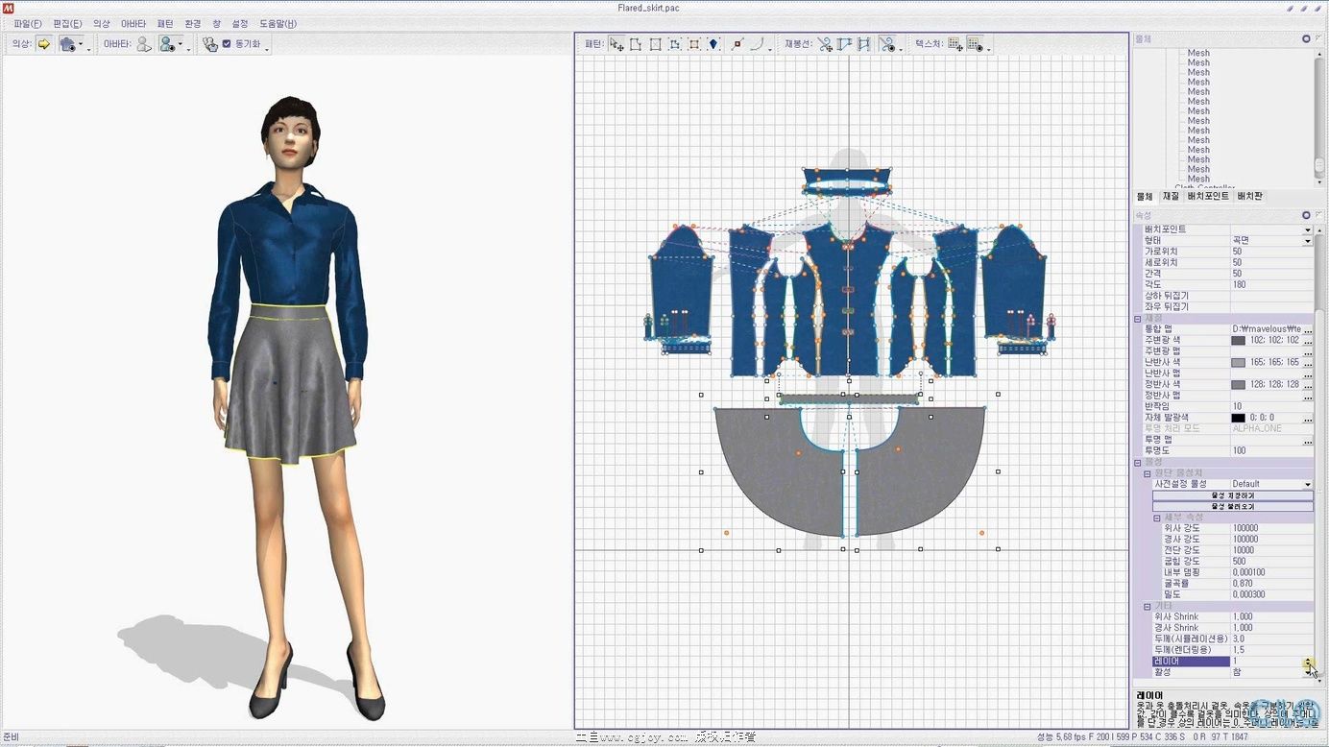Screen dimensions: 1329x747
Task: Select the curve edit tool
Action: click(758, 43)
